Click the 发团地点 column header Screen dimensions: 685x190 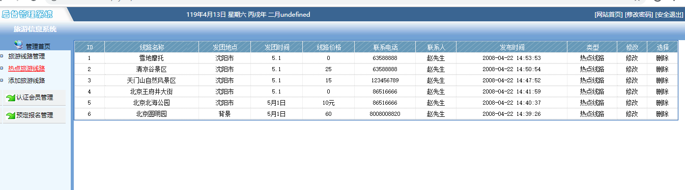224,47
